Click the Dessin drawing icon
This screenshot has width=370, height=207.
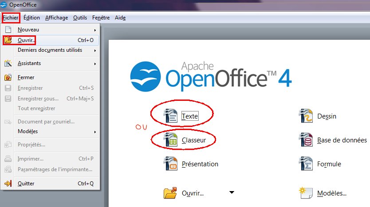(306, 116)
